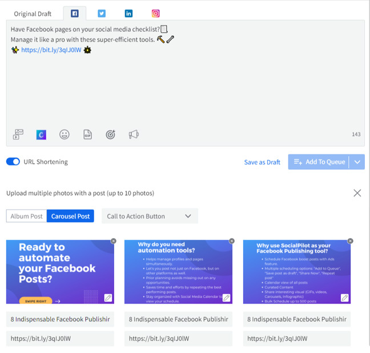Screen dimensions: 370x353
Task: Open the emoji picker icon
Action: (64, 135)
